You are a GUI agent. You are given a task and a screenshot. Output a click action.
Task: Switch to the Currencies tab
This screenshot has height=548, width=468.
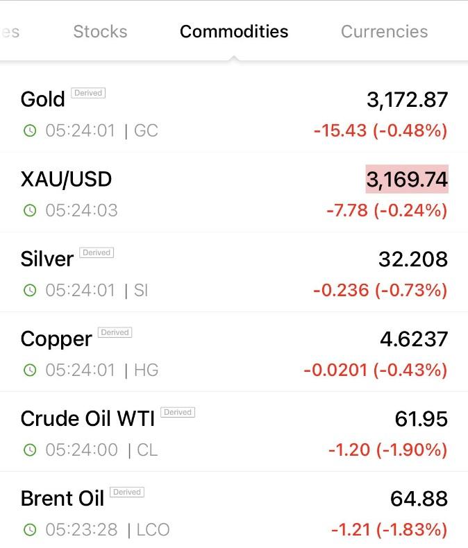[x=385, y=31]
